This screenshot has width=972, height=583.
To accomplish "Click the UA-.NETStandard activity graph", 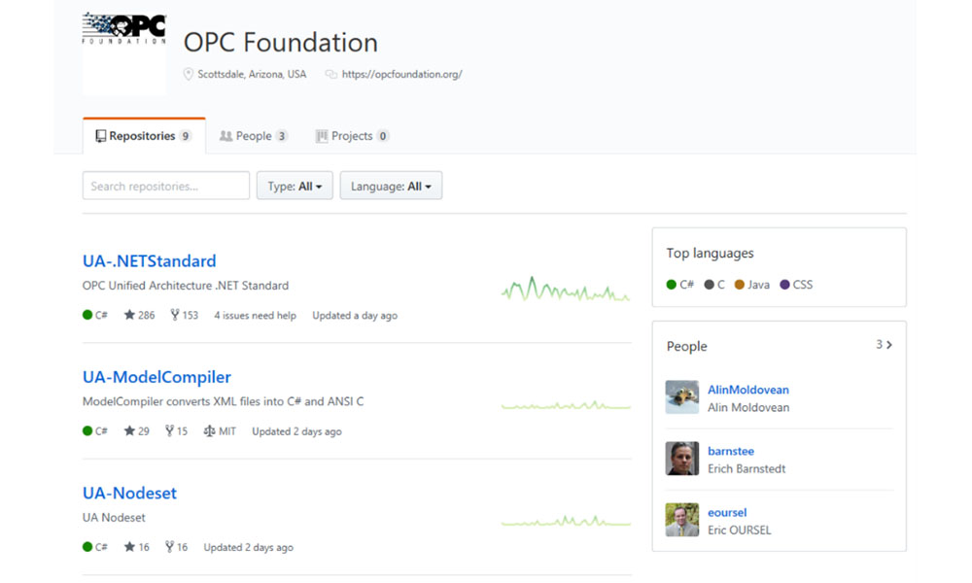I will click(x=566, y=289).
